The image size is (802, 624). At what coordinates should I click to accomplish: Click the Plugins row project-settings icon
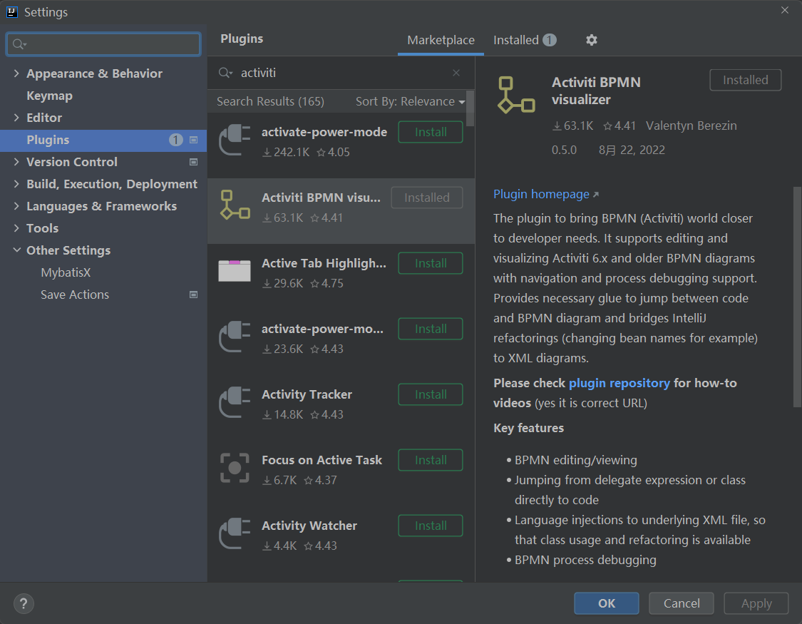click(x=194, y=140)
